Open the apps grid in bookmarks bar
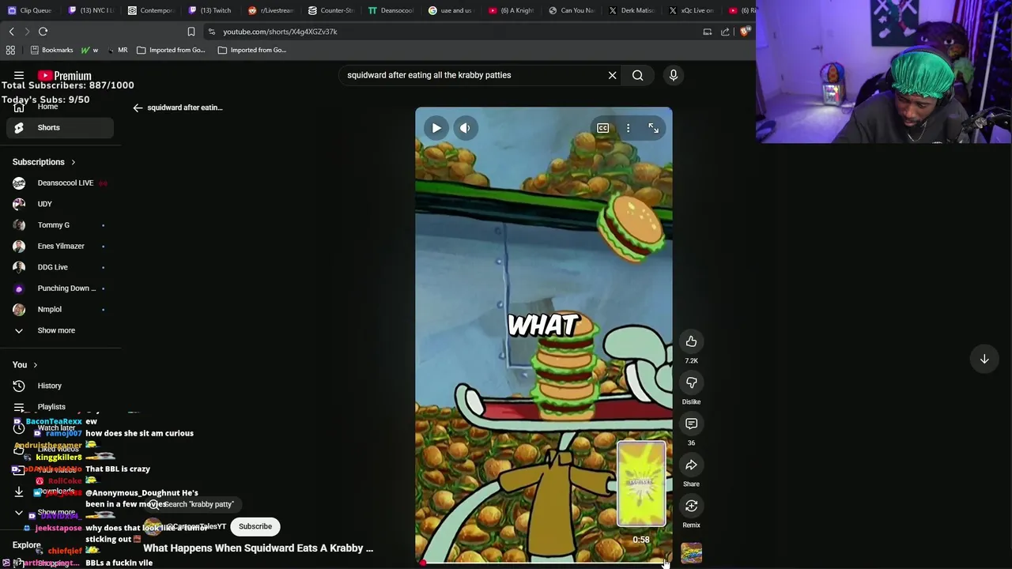 click(x=10, y=50)
